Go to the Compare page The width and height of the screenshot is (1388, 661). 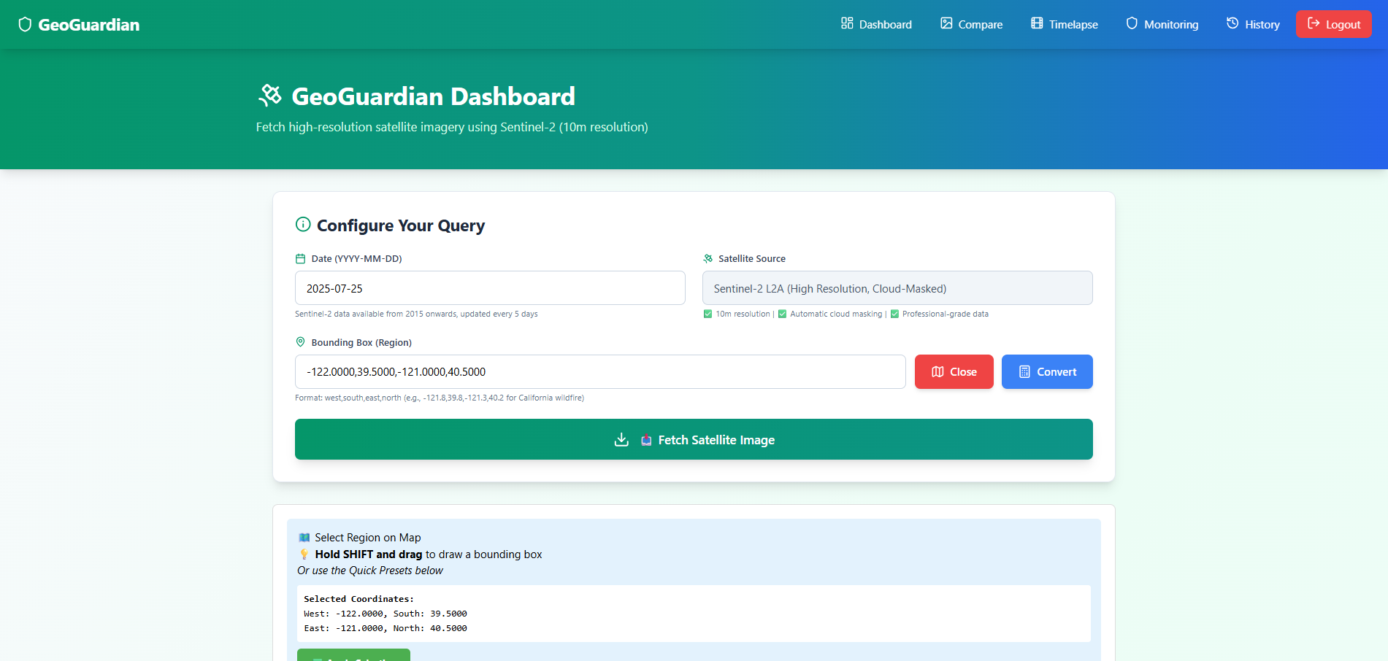[971, 24]
